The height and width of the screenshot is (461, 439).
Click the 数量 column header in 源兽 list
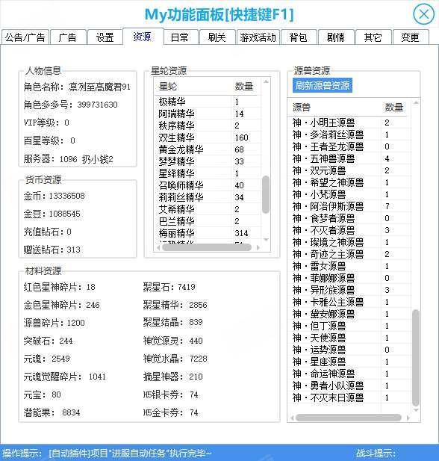pos(394,108)
